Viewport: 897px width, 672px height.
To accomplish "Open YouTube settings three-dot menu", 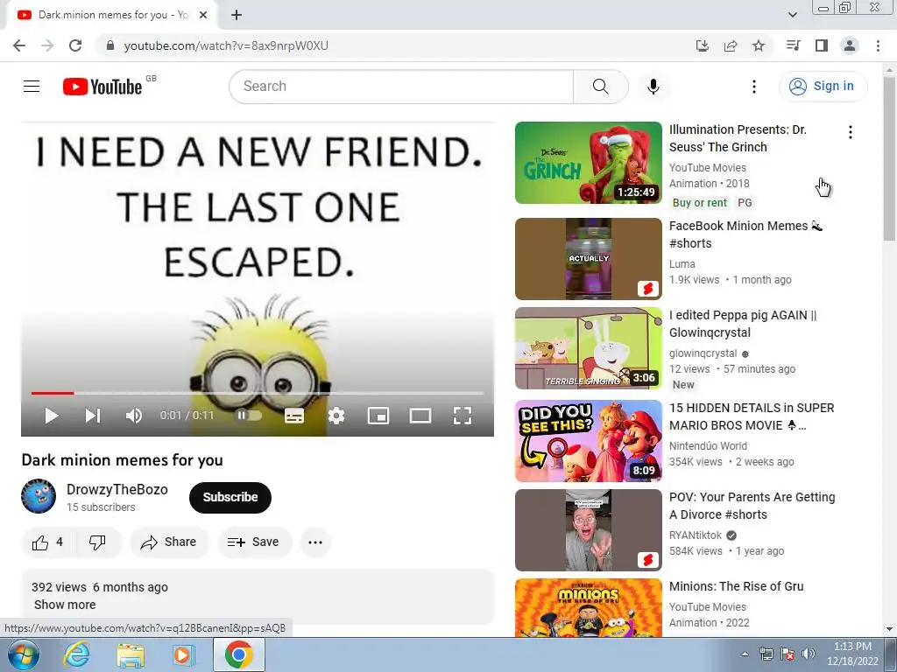I will click(x=754, y=87).
